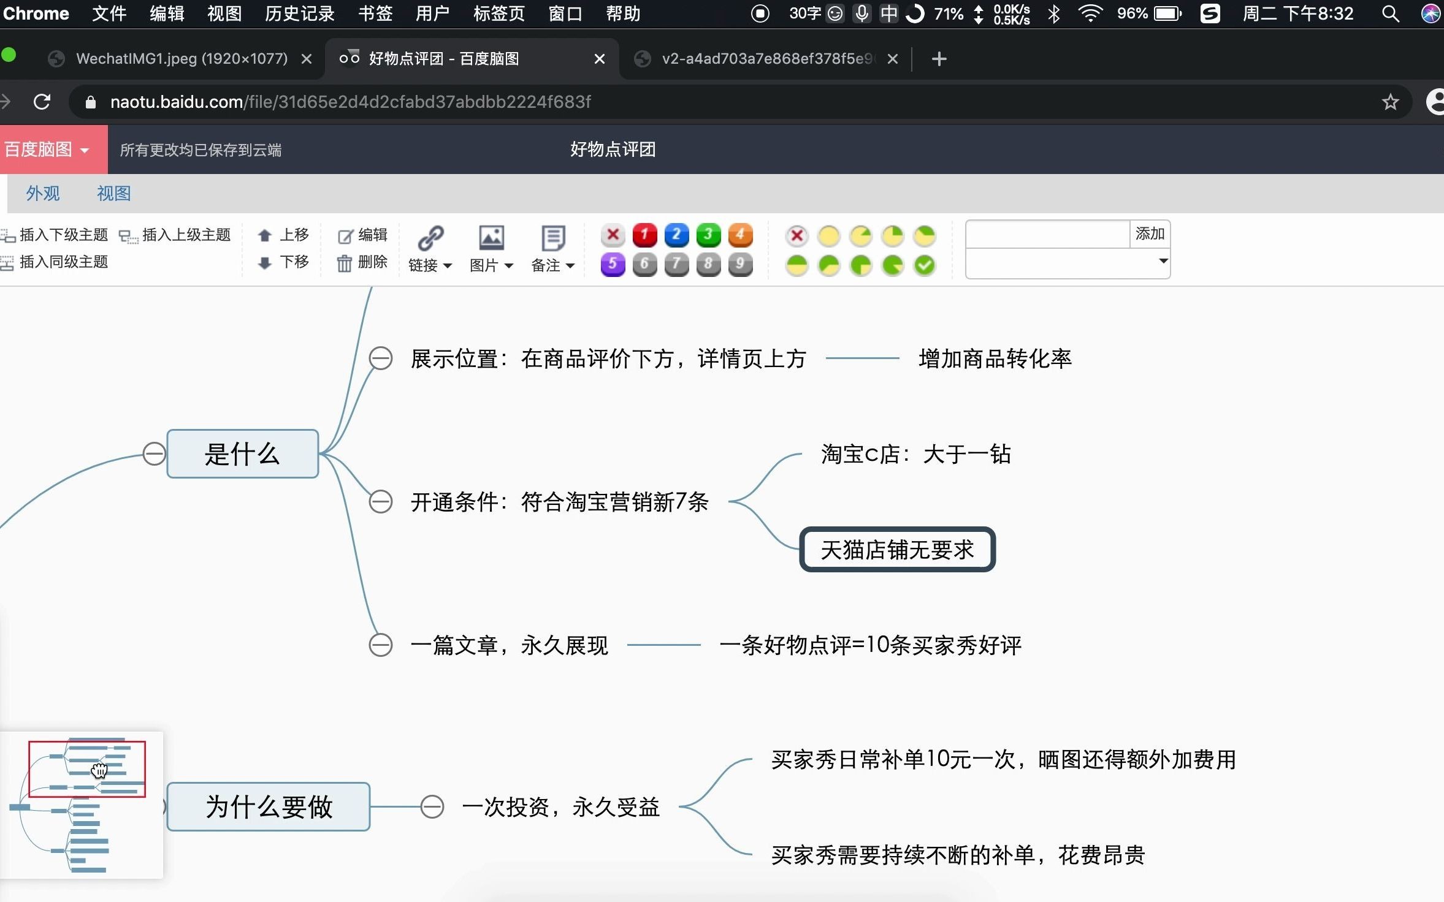
Task: Collapse the 是什么 node
Action: pos(154,454)
